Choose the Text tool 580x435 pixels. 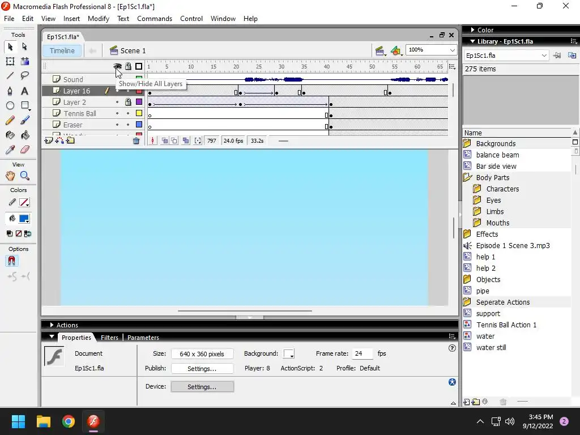[25, 91]
